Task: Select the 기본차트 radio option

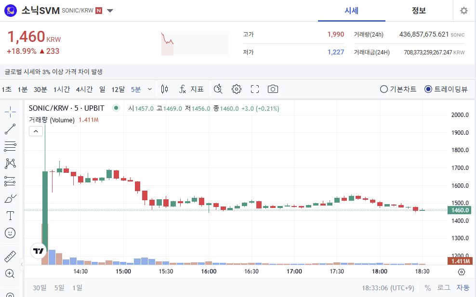Action: click(x=383, y=89)
